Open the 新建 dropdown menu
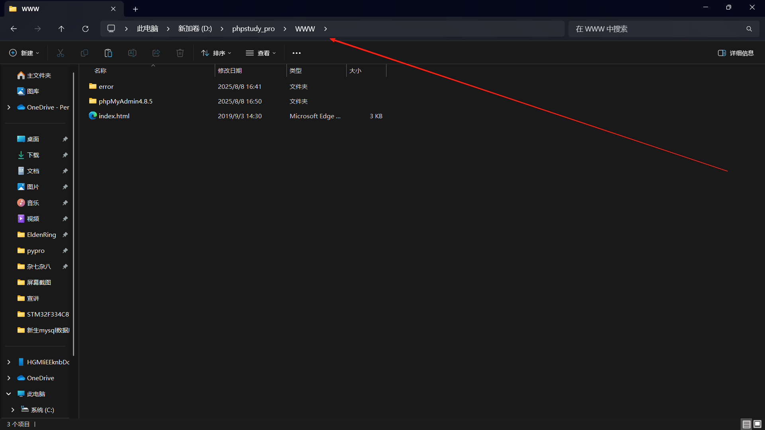This screenshot has width=765, height=430. (24, 53)
